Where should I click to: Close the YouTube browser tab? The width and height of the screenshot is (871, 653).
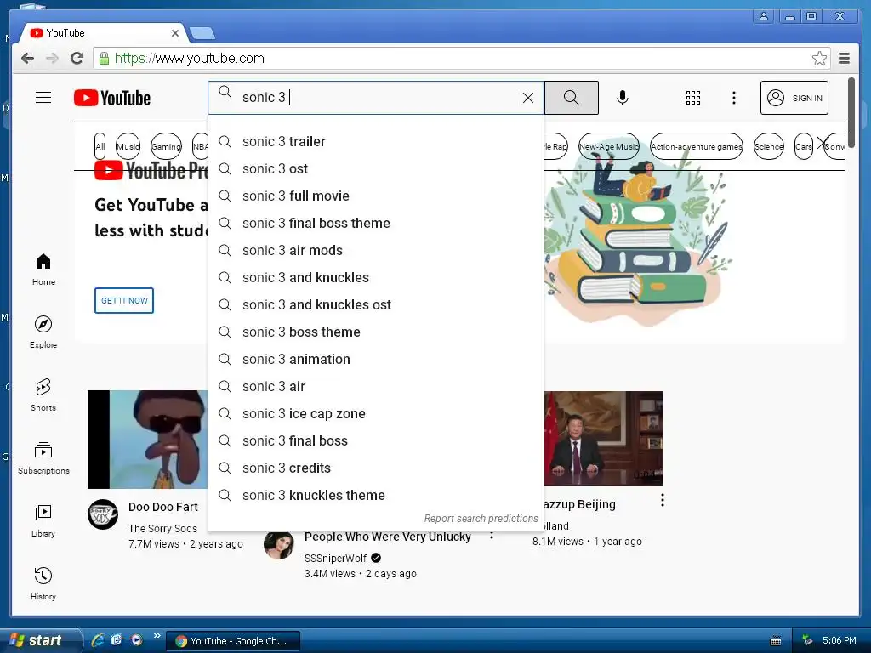[x=175, y=33]
